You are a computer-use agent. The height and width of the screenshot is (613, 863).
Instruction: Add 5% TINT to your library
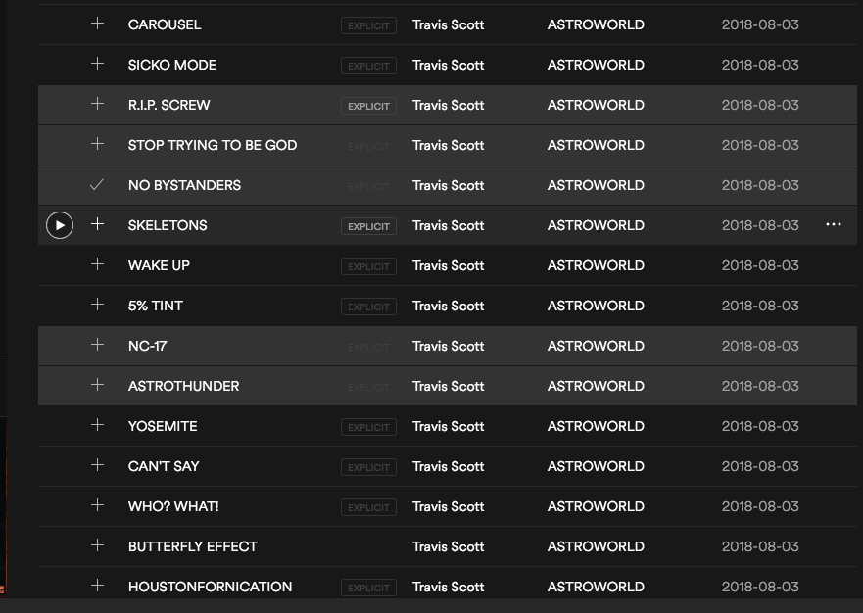pos(97,305)
